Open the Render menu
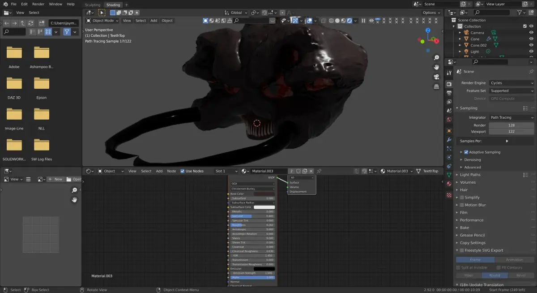This screenshot has height=293, width=537. pyautogui.click(x=38, y=4)
